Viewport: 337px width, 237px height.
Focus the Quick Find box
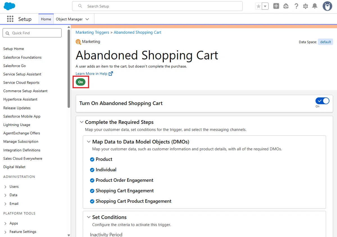tap(32, 33)
